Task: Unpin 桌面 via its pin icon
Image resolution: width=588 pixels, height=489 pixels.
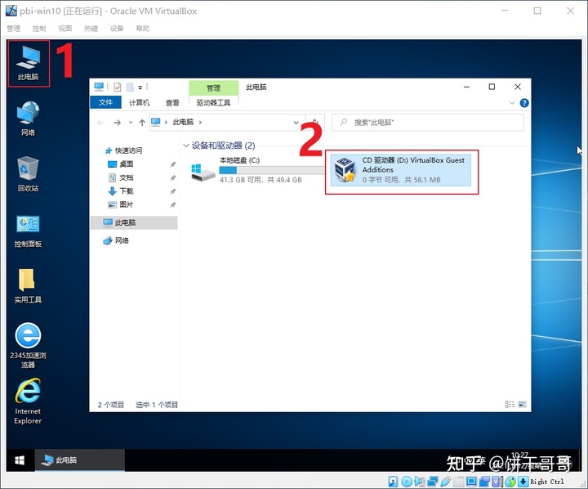Action: coord(173,164)
